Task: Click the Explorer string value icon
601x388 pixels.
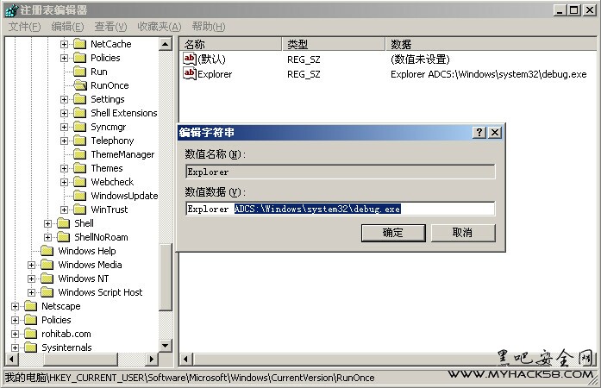Action: pos(190,74)
